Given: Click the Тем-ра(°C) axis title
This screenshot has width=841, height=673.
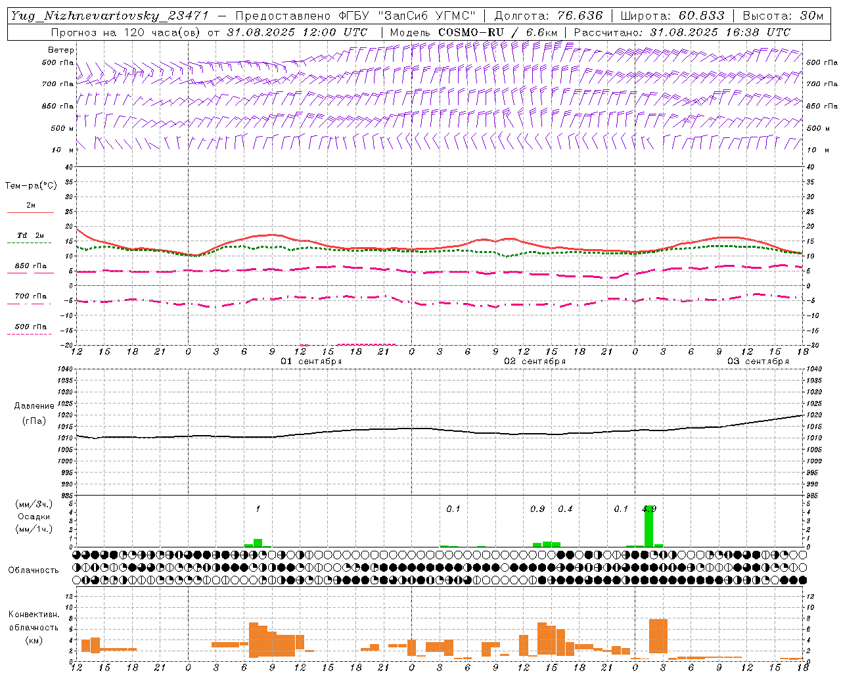Looking at the screenshot, I should pyautogui.click(x=31, y=186).
